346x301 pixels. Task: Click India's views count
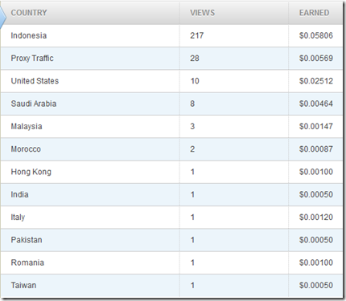(x=192, y=194)
